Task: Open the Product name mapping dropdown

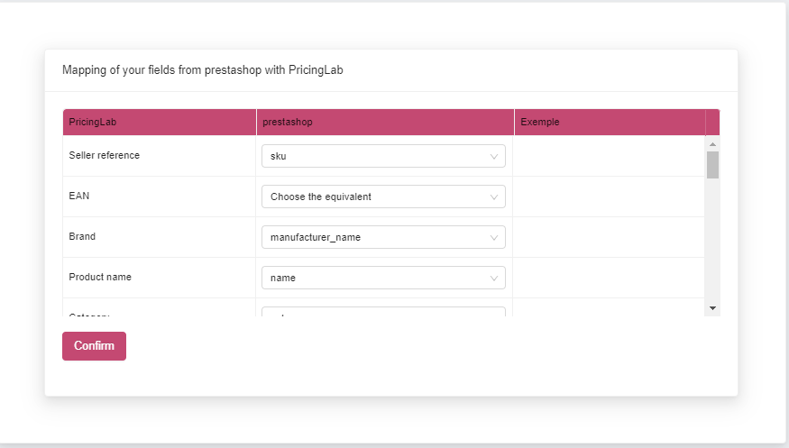Action: coord(383,279)
